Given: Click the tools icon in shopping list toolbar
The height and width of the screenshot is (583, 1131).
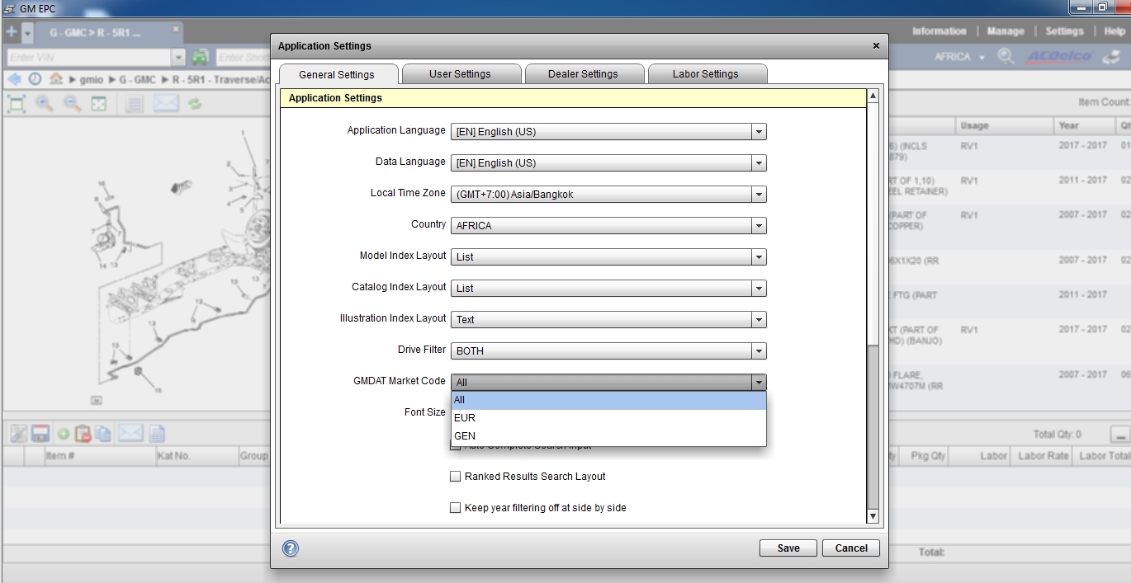Looking at the screenshot, I should click(17, 434).
